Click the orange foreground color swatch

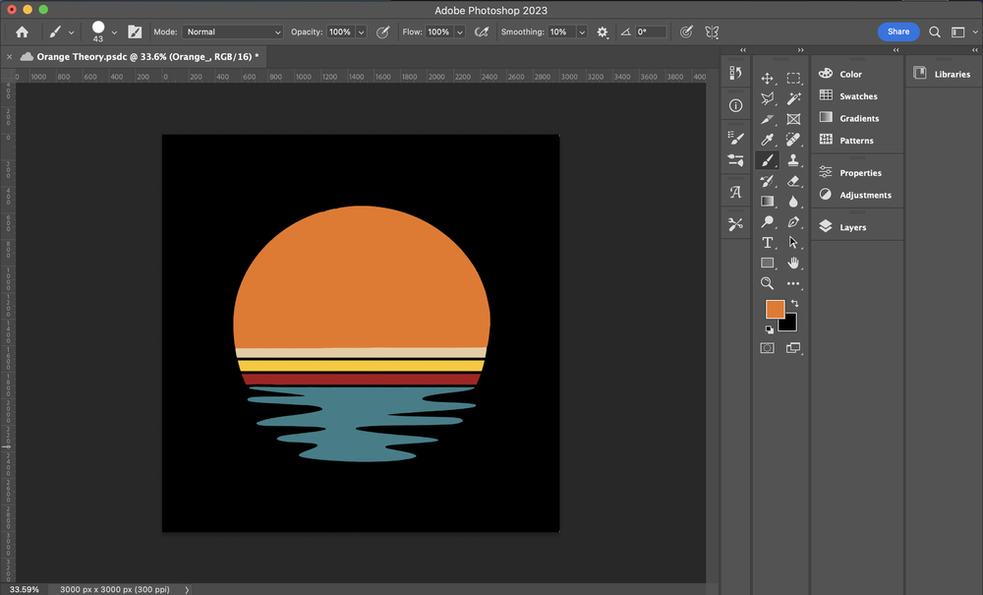775,310
